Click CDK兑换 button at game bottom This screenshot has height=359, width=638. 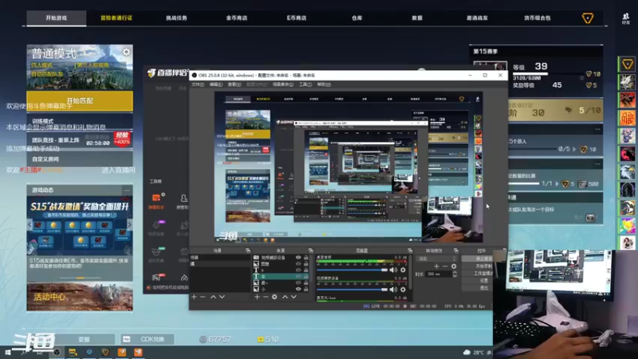coord(148,339)
